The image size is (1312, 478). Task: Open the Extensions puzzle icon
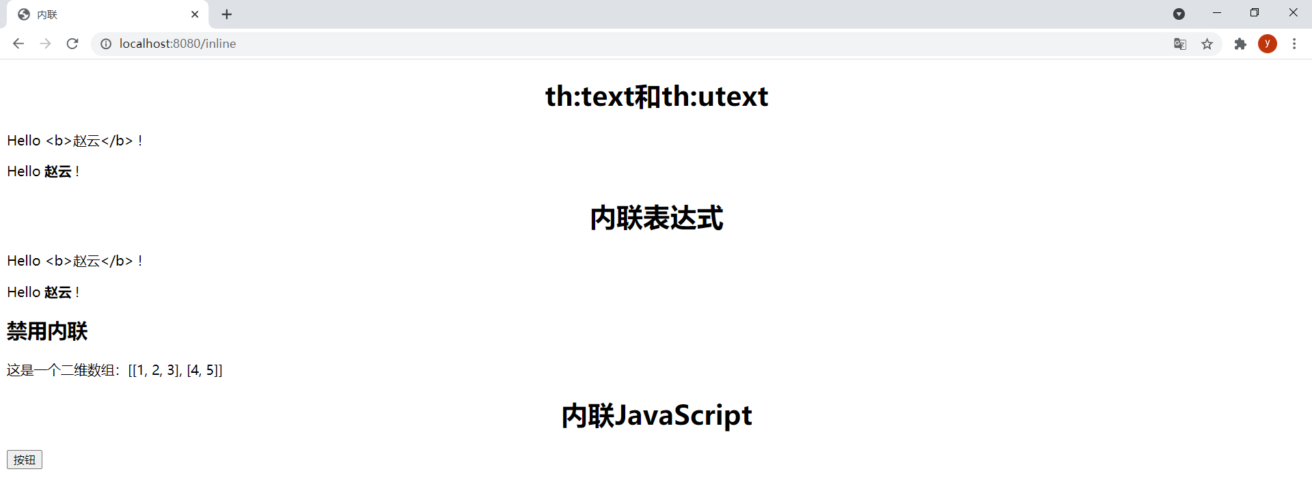[x=1240, y=44]
